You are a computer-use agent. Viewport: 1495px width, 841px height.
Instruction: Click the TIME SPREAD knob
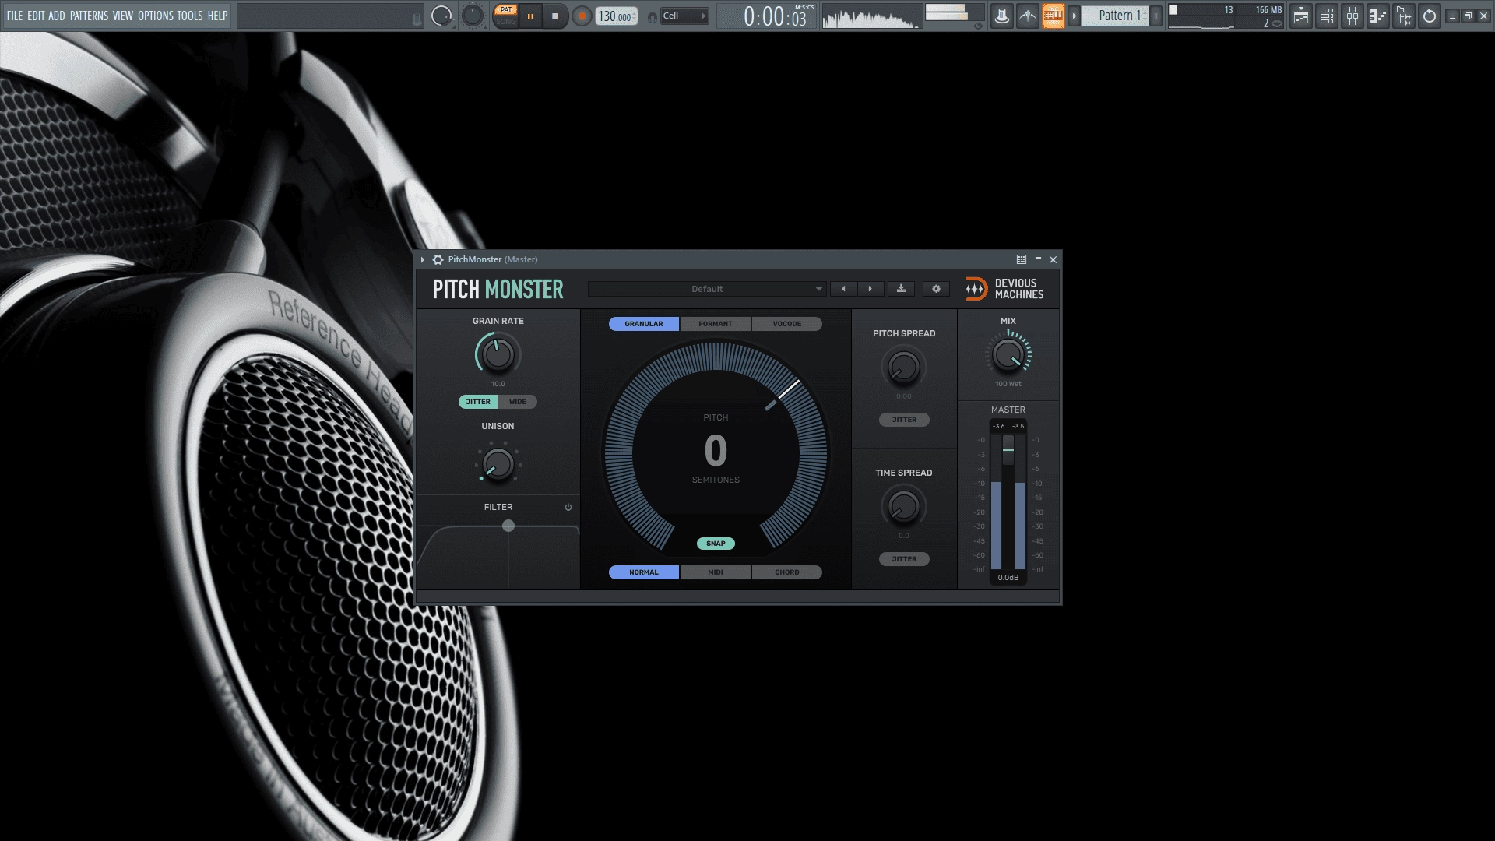904,507
